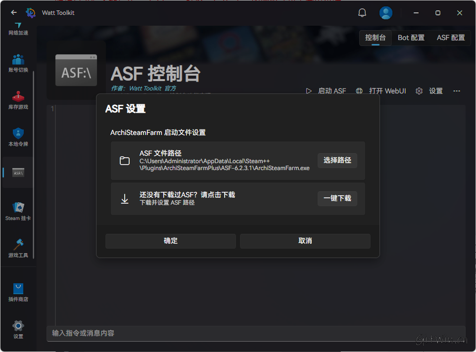Click the 一键下载 button
The height and width of the screenshot is (352, 476).
click(337, 199)
